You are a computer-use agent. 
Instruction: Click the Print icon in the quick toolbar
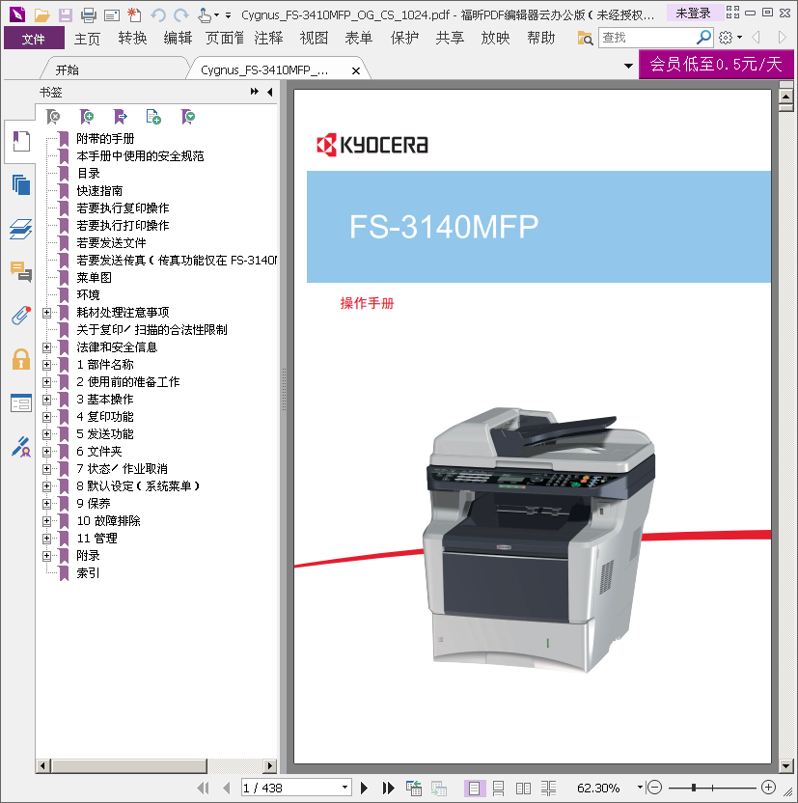pyautogui.click(x=89, y=14)
